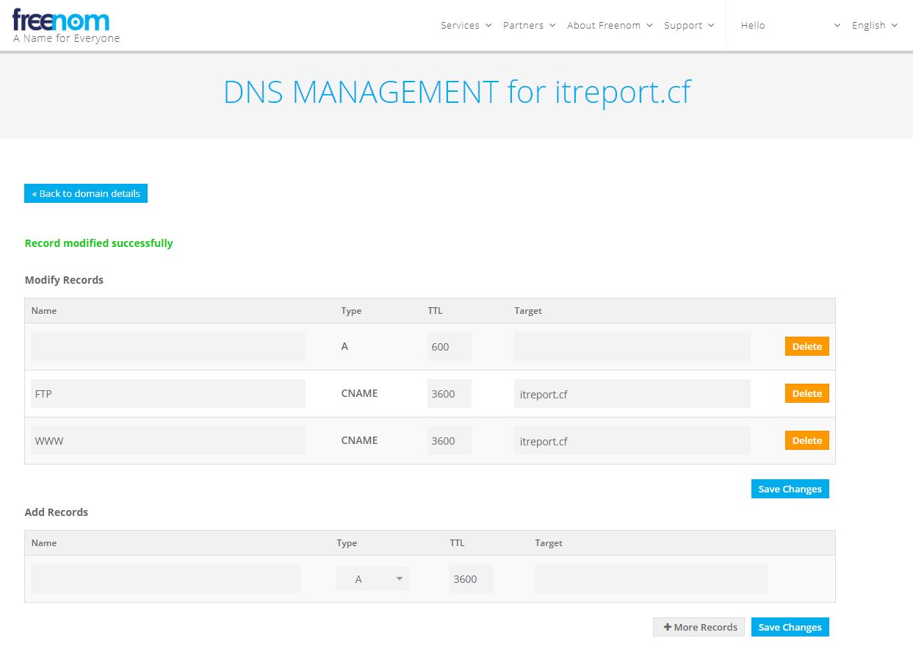
Task: Open the Support menu
Action: point(689,25)
